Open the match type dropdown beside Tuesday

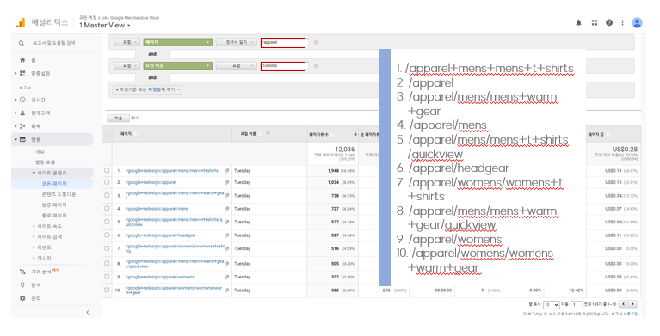(236, 66)
